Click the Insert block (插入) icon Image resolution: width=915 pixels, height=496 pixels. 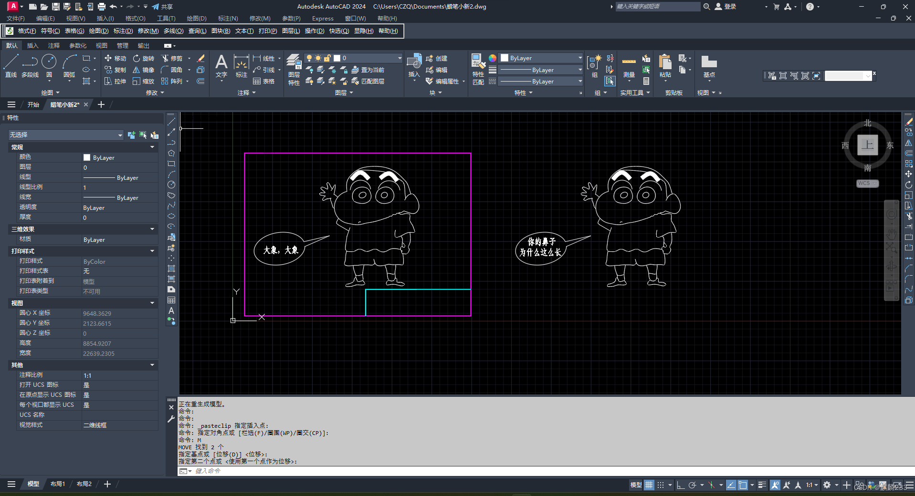click(x=414, y=65)
